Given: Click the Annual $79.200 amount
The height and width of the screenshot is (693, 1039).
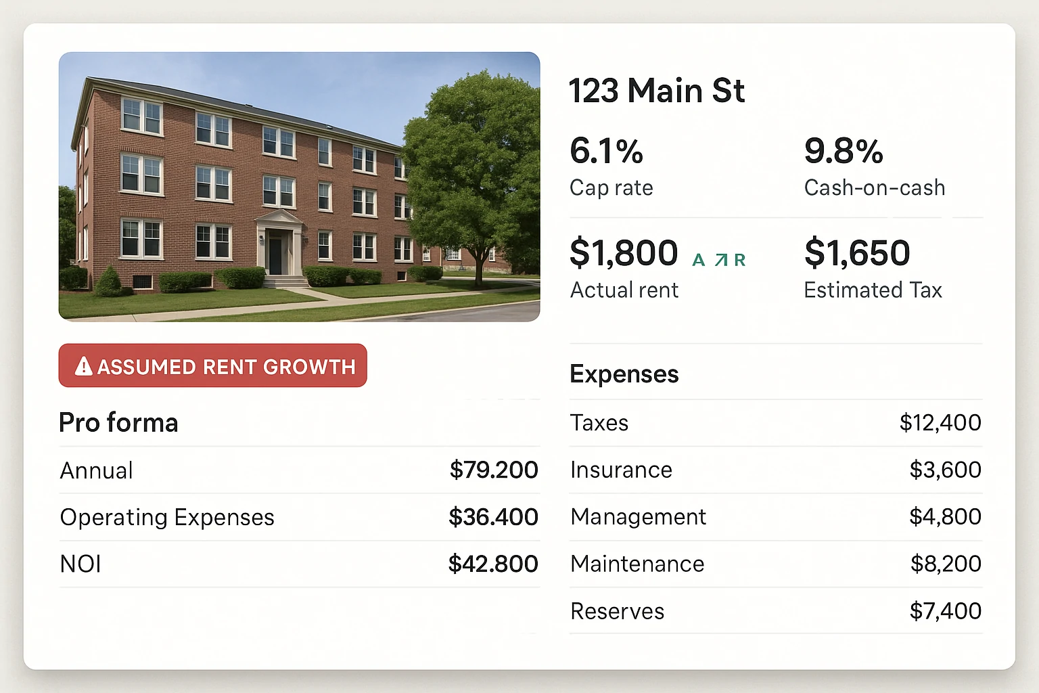Looking at the screenshot, I should (494, 470).
